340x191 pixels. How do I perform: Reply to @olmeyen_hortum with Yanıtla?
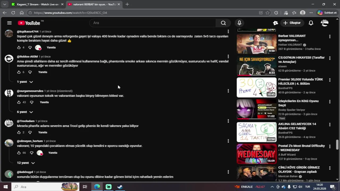[53, 153]
